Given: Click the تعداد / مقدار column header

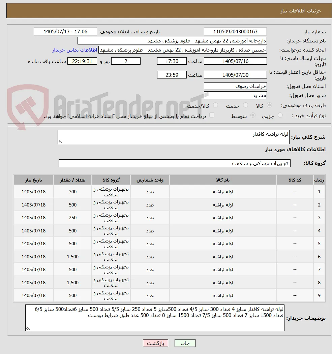Looking at the screenshot, I should 72,180.
